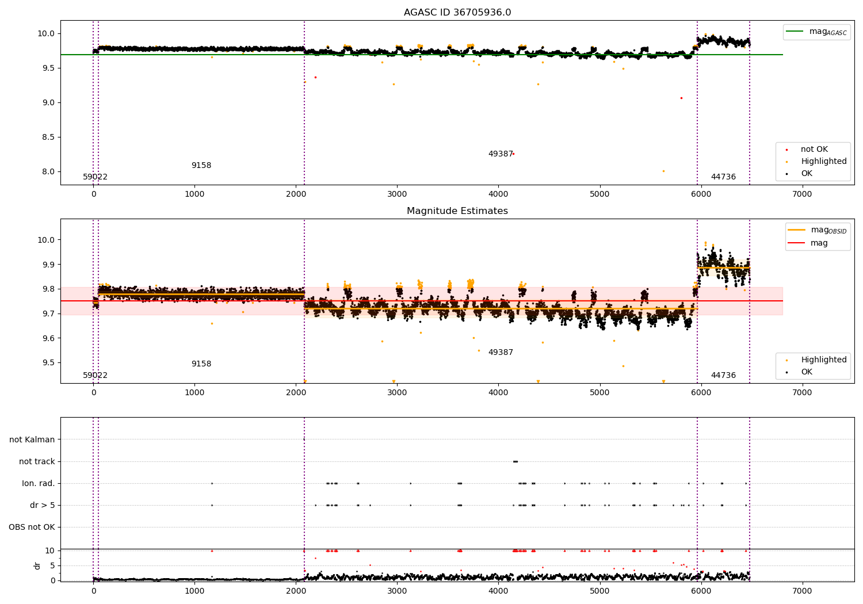The width and height of the screenshot is (863, 604).
Task: Click the 9.9 y-axis tick in middle panel
Action: point(47,265)
